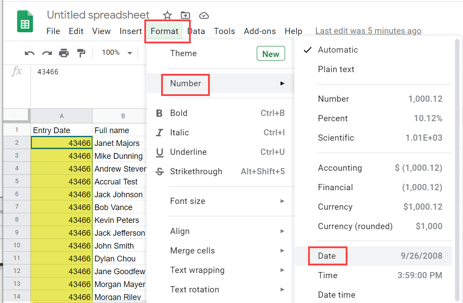Select the Kevin Peters cell
The width and height of the screenshot is (463, 303).
coord(120,220)
